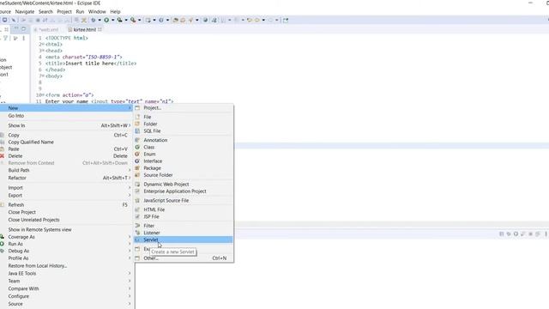
Task: Click the Debug As bug icon
Action: pos(2,251)
